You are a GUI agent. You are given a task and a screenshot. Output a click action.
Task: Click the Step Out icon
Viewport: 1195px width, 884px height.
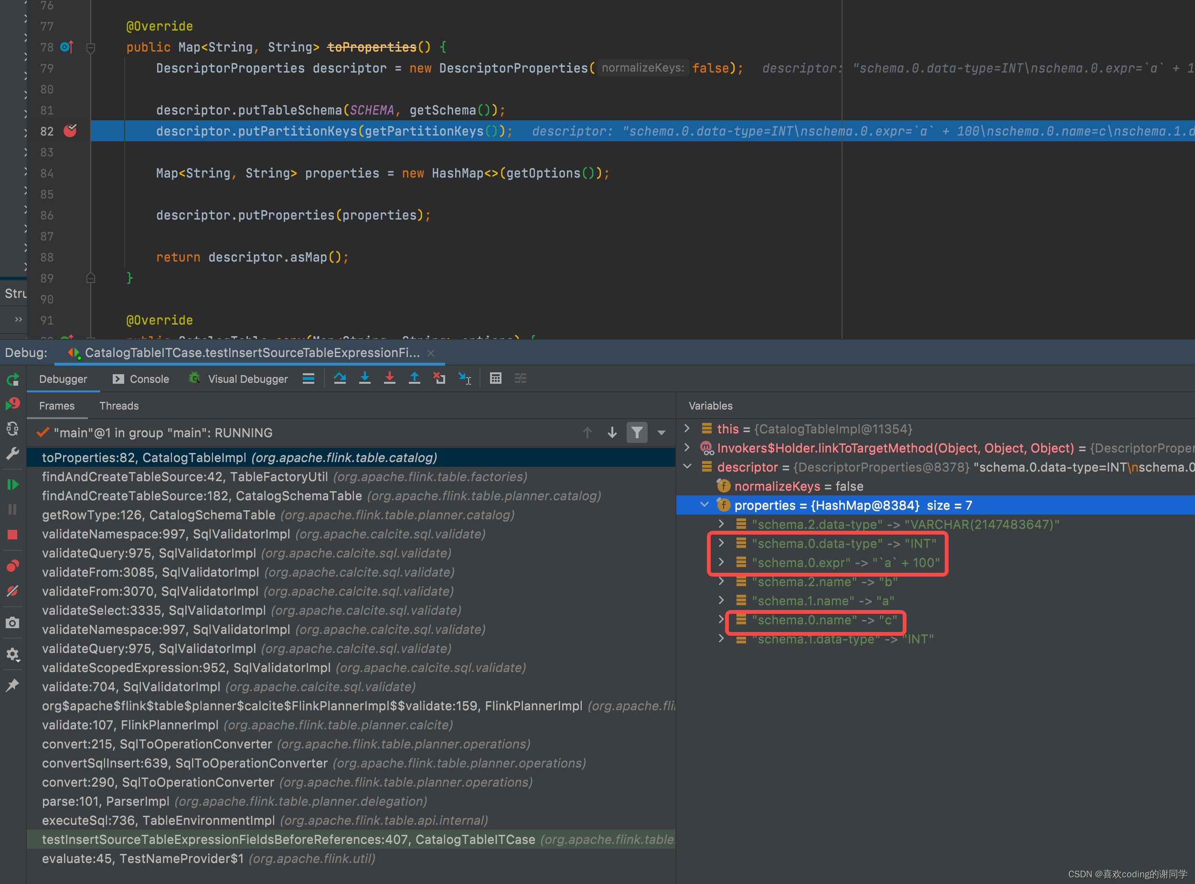415,379
